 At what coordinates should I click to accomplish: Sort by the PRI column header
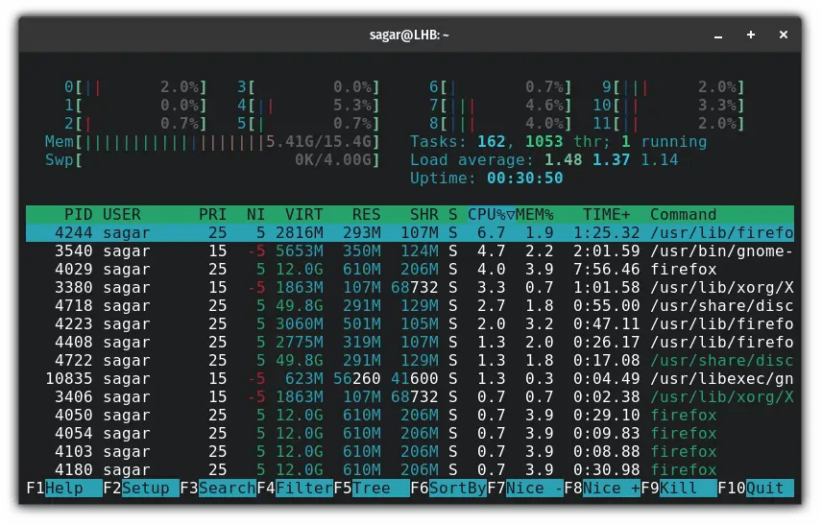(x=212, y=214)
